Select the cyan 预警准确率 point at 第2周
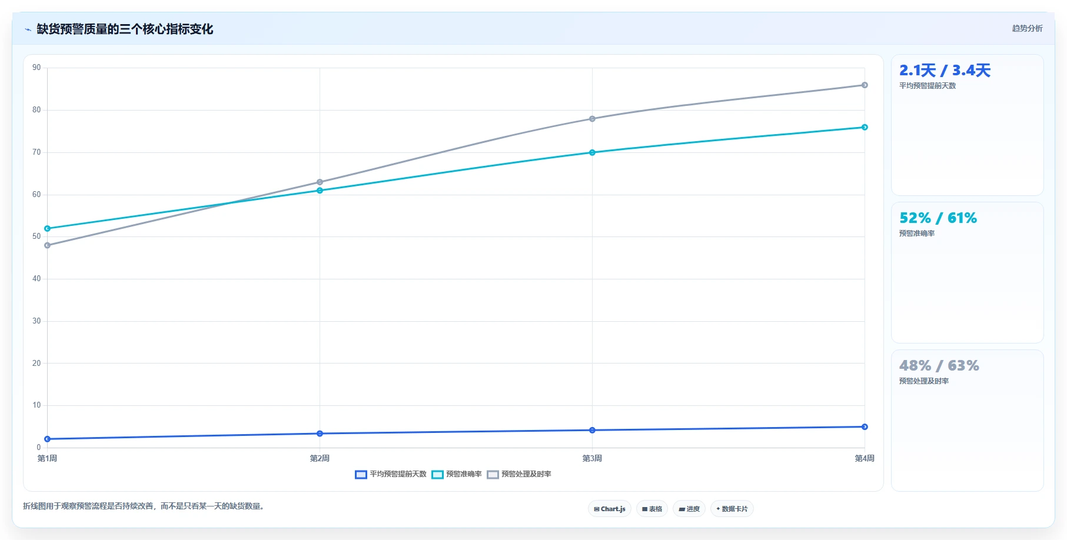This screenshot has width=1067, height=540. coord(320,191)
